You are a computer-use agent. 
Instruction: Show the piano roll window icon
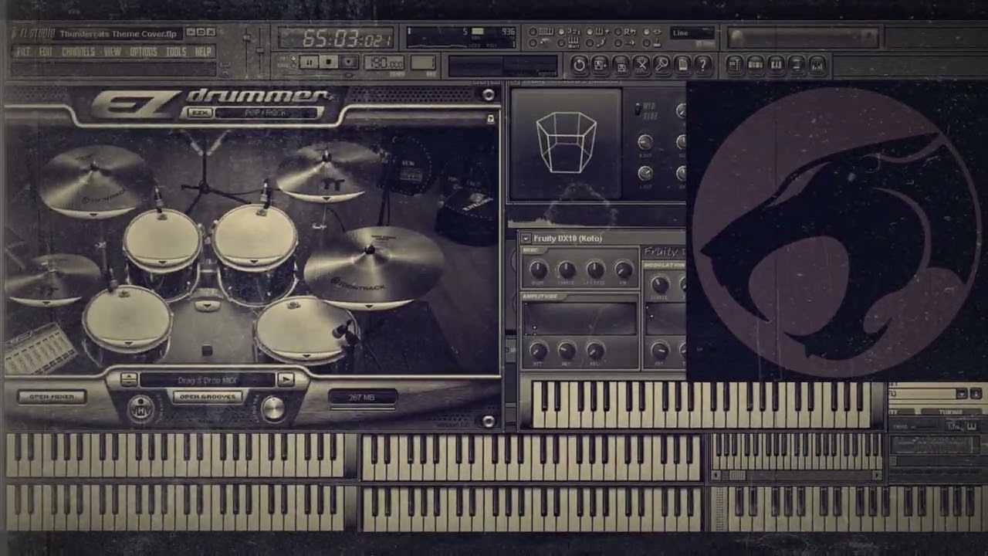point(777,65)
